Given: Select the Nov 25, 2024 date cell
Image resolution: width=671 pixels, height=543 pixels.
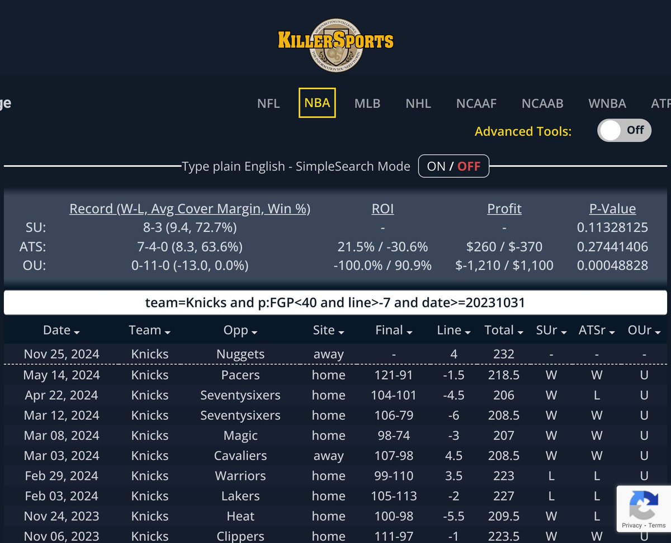Looking at the screenshot, I should (x=62, y=354).
